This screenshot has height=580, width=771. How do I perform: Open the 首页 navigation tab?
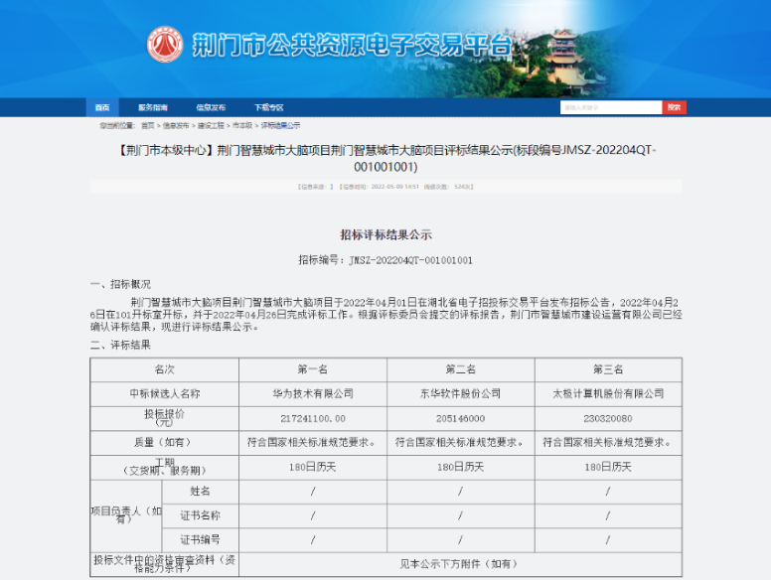tap(102, 107)
